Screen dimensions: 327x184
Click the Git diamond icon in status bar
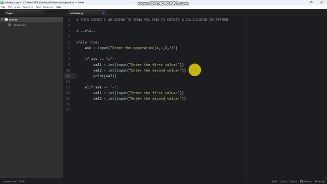tap(316, 181)
